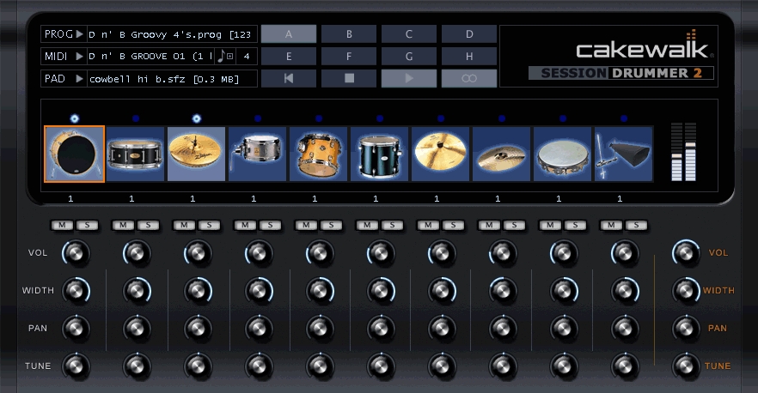Select the small silver snare pad
This screenshot has height=393, width=758.
pyautogui.click(x=257, y=154)
